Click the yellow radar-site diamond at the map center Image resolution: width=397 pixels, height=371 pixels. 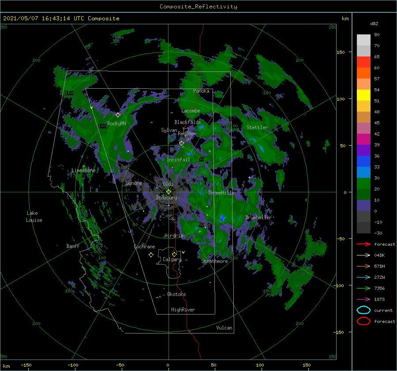(169, 192)
